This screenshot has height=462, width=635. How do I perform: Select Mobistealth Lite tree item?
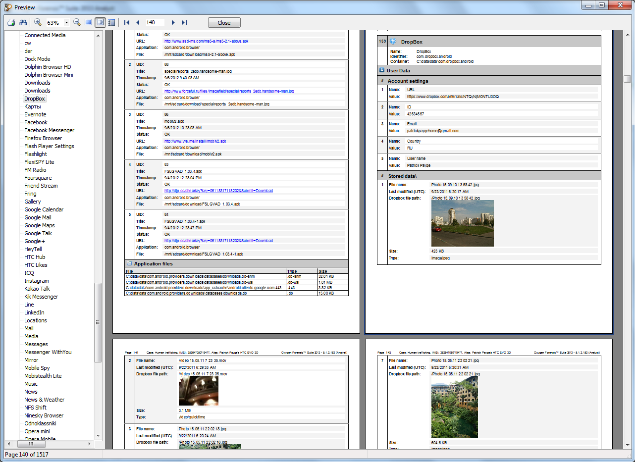point(43,376)
